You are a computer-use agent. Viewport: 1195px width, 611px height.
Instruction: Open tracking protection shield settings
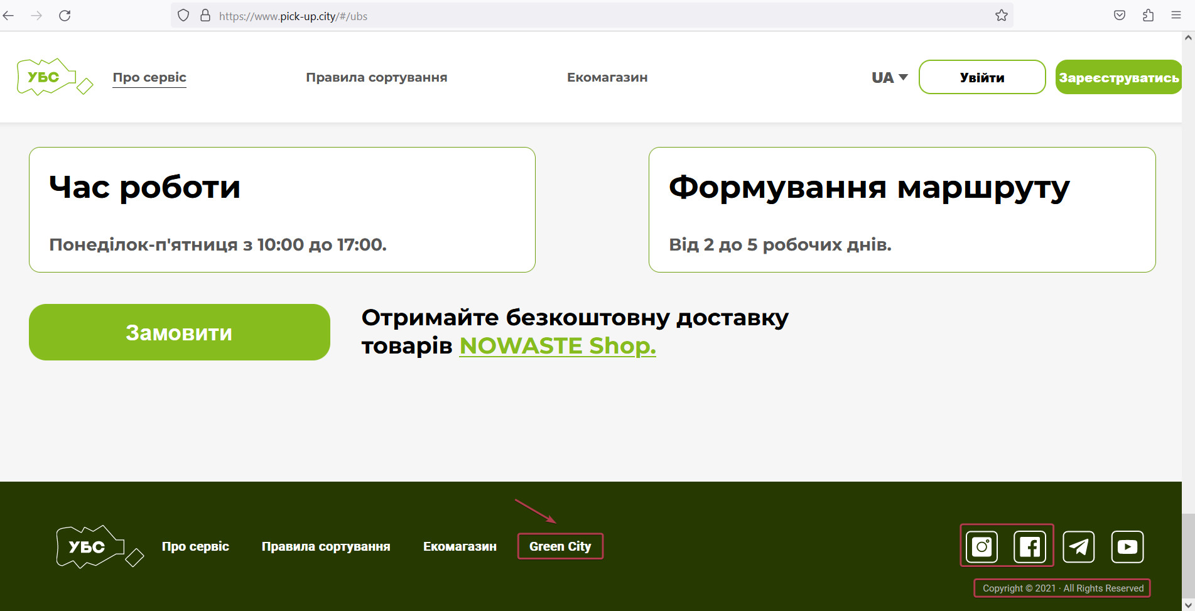(x=183, y=15)
